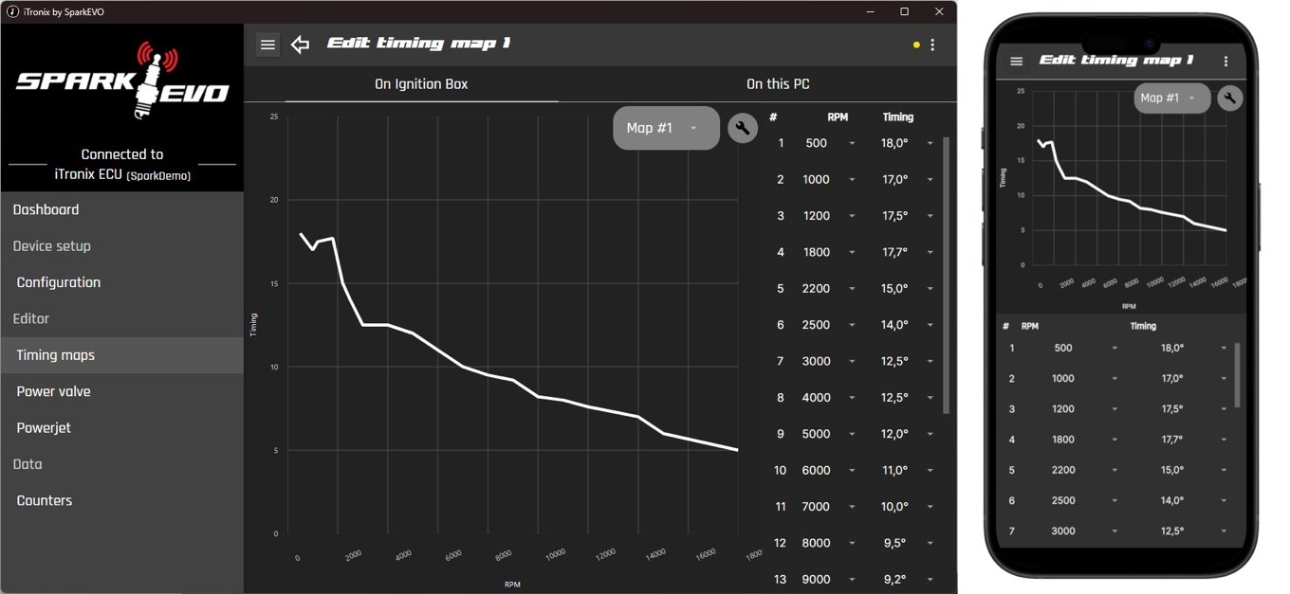The height and width of the screenshot is (594, 1290).
Task: Tap the phone three-dot overflow menu
Action: 1225,62
